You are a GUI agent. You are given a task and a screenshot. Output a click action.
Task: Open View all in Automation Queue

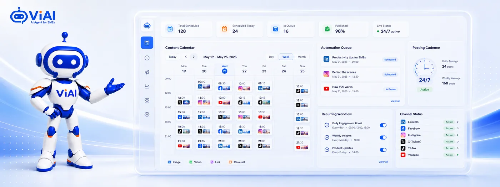(x=395, y=101)
